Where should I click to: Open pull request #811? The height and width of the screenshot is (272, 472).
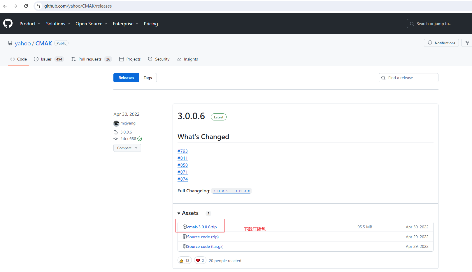pos(183,158)
